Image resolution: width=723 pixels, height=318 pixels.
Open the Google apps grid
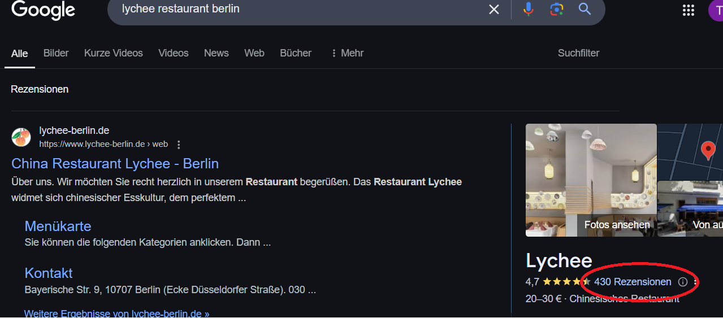coord(688,10)
